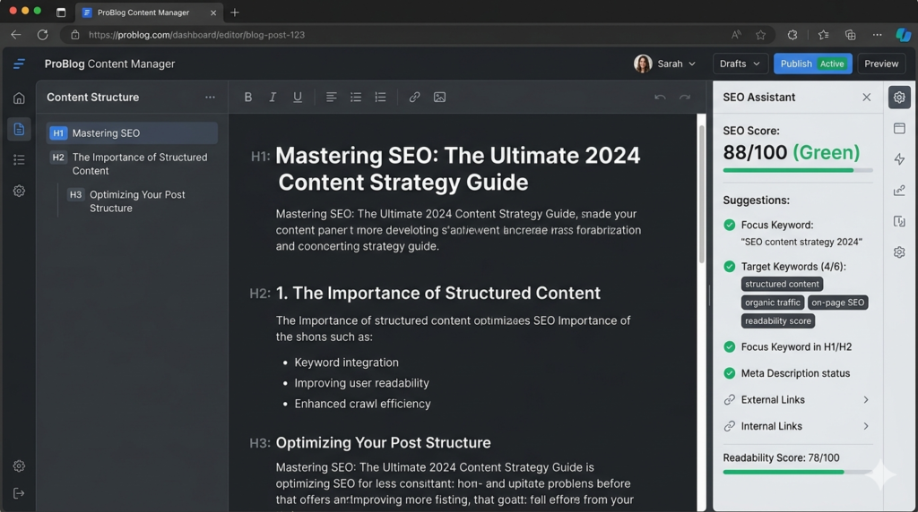Click the organic traffic keyword tag
Viewport: 918px width, 512px height.
point(772,303)
